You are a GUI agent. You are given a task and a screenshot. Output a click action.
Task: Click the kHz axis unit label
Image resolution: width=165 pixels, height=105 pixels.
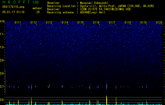(x=2, y=21)
